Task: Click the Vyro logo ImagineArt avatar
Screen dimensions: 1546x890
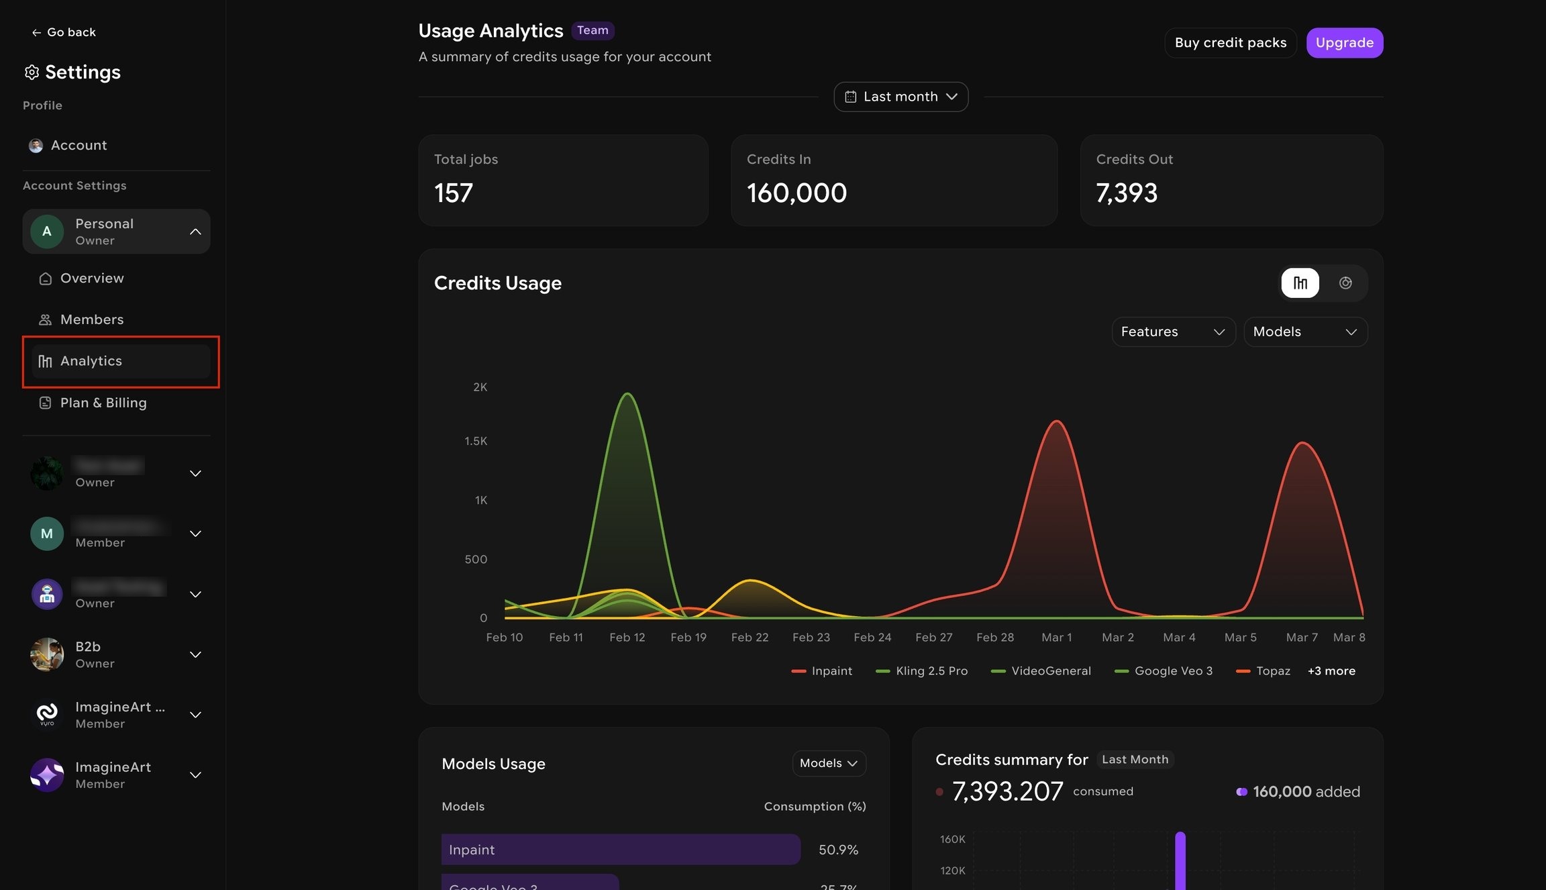Action: [x=47, y=715]
